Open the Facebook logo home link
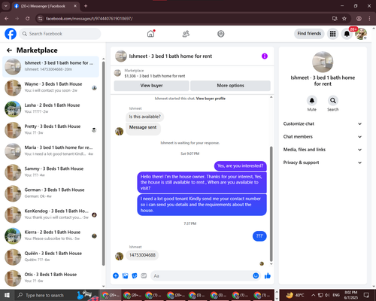Screen dimensions: 376x301 [x=11, y=34]
